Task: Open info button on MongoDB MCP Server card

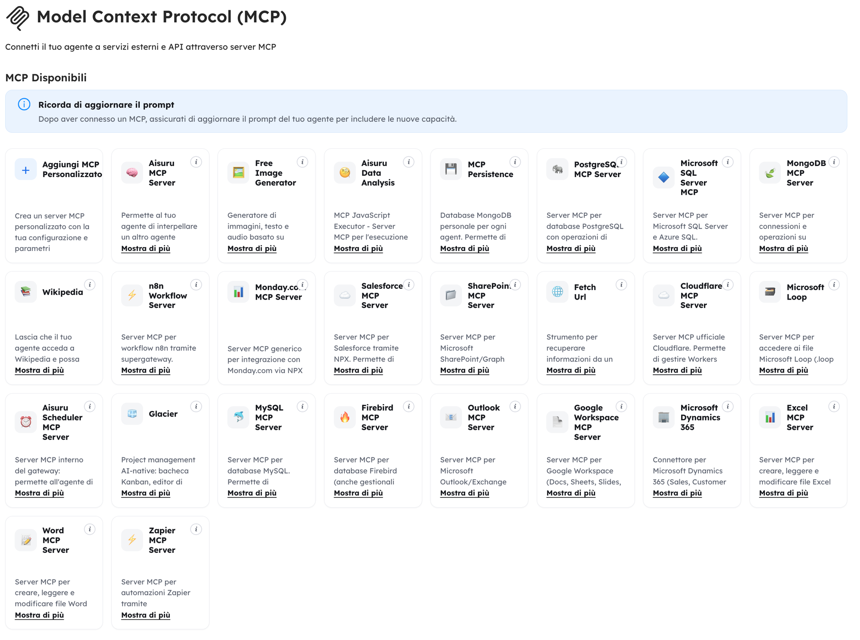Action: [x=834, y=162]
